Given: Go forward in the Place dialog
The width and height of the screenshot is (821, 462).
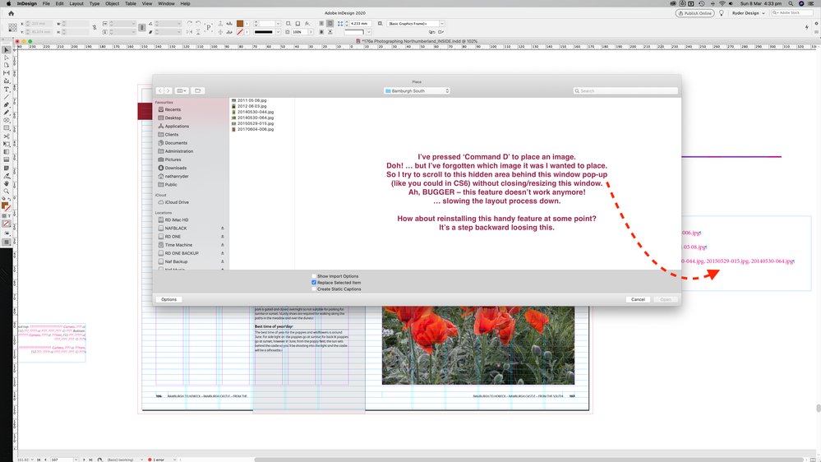Looking at the screenshot, I should tap(168, 90).
